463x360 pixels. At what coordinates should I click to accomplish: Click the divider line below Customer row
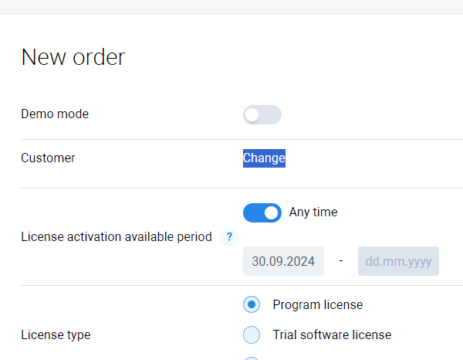point(231,188)
